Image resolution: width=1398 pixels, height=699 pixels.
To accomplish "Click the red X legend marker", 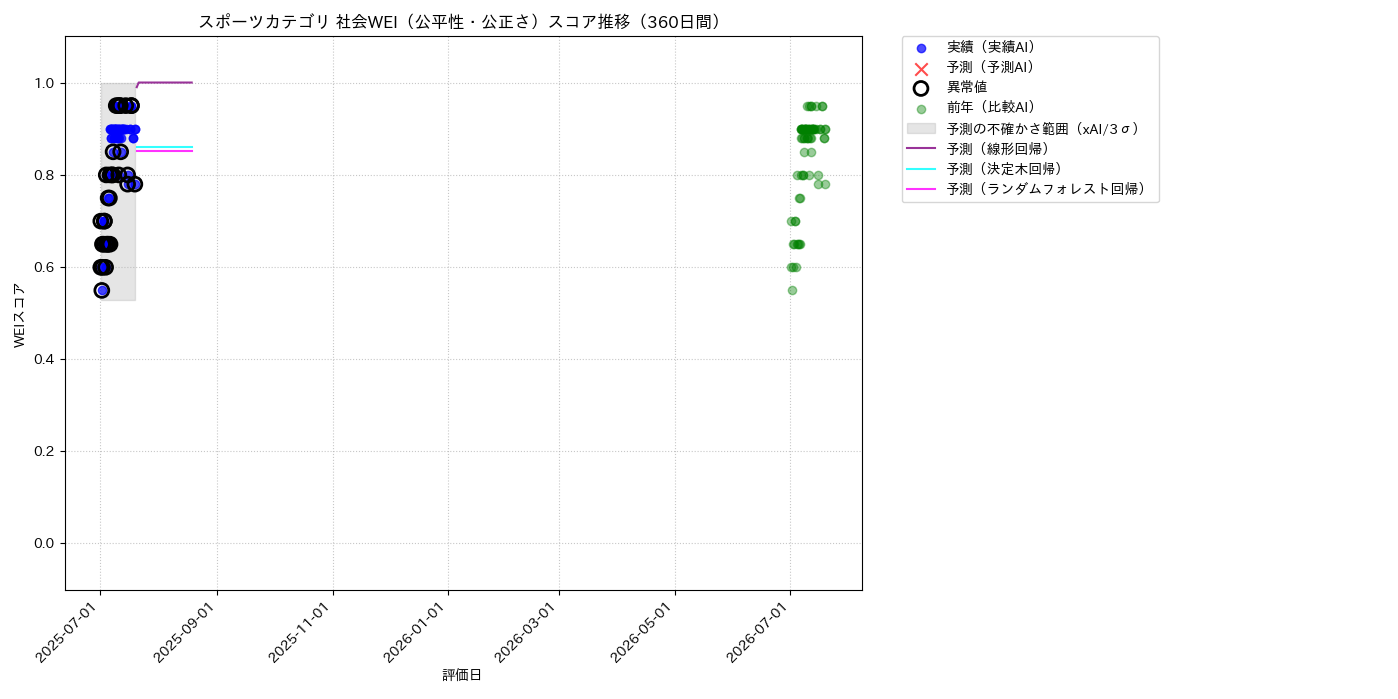I will 921,68.
